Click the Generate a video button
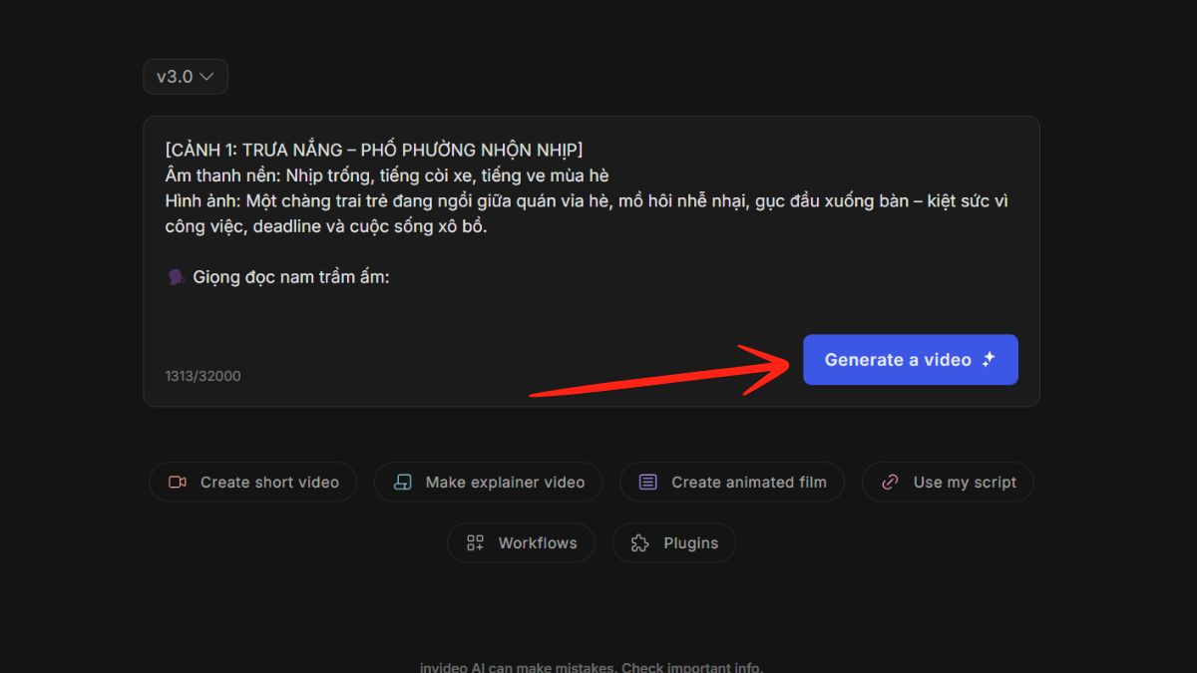This screenshot has height=673, width=1197. pyautogui.click(x=911, y=360)
